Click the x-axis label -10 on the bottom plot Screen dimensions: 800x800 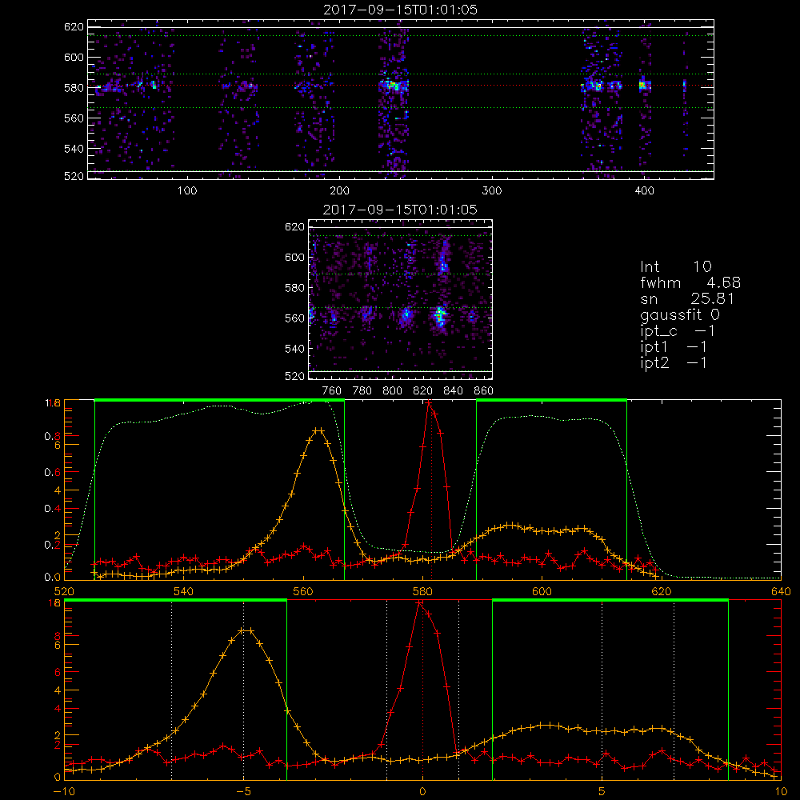click(x=64, y=791)
